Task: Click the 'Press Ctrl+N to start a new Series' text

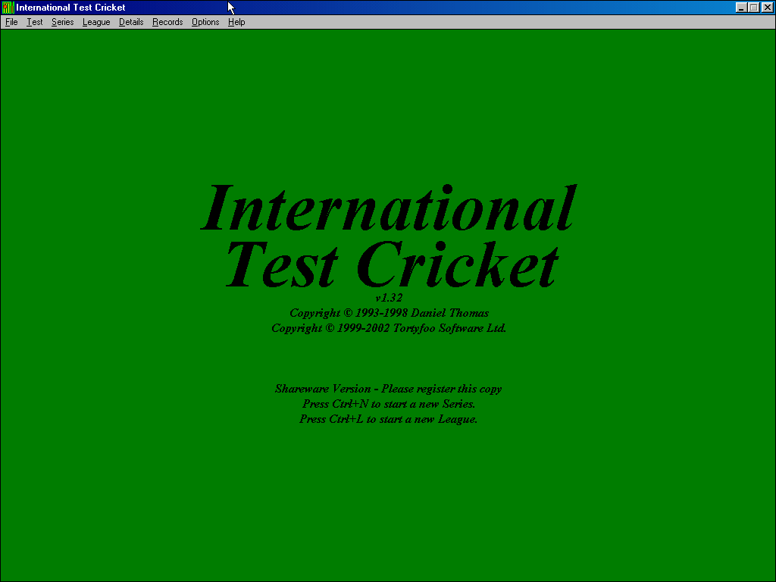Action: 389,404
